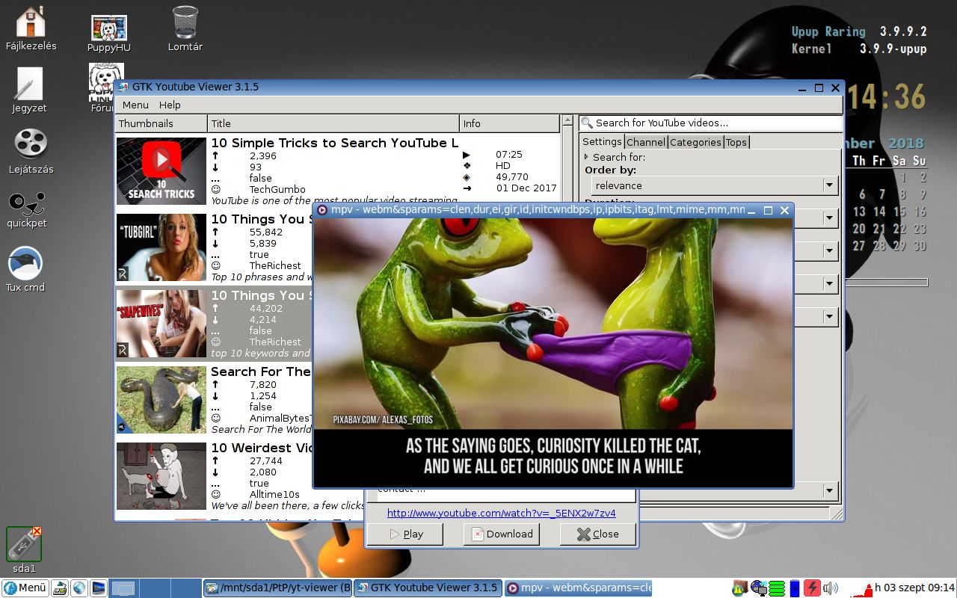Screen dimensions: 957x598
Task: Click author name Alltime10s
Action: pyautogui.click(x=274, y=494)
